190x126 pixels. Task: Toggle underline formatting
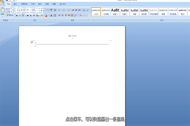pos(23,16)
